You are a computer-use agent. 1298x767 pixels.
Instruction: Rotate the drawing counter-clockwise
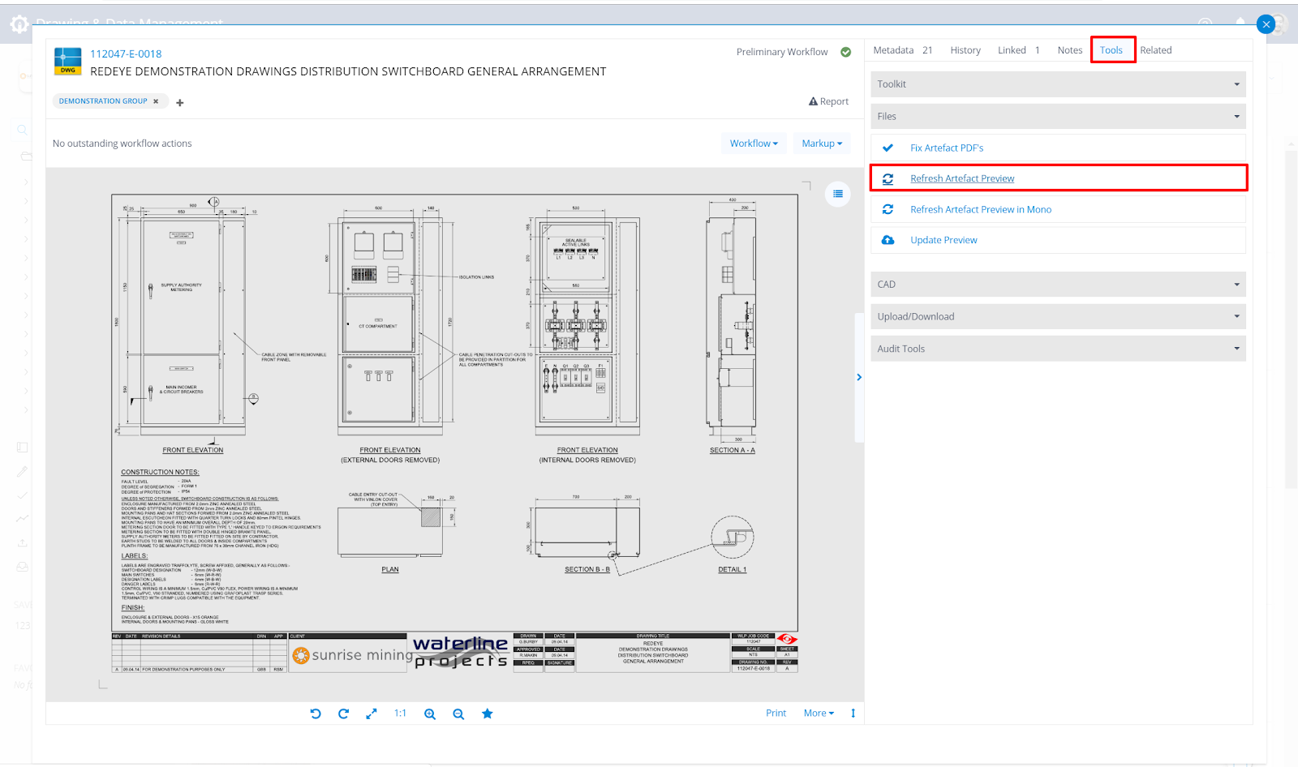tap(316, 713)
